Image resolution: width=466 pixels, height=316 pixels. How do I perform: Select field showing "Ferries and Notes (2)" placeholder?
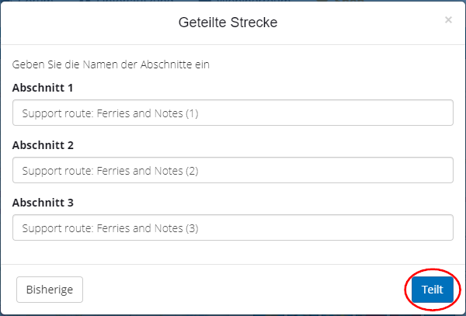pyautogui.click(x=233, y=171)
